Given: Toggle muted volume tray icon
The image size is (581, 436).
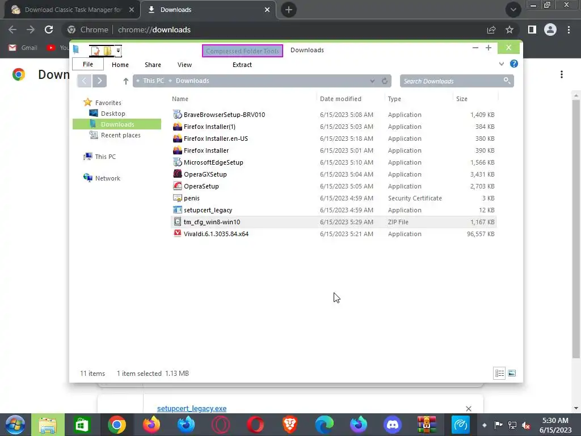Looking at the screenshot, I should pos(525,425).
